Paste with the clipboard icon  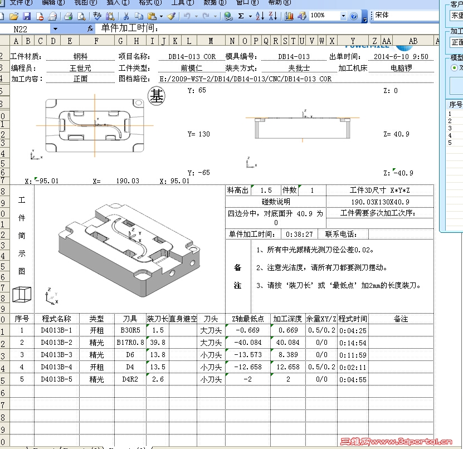pyautogui.click(x=152, y=16)
